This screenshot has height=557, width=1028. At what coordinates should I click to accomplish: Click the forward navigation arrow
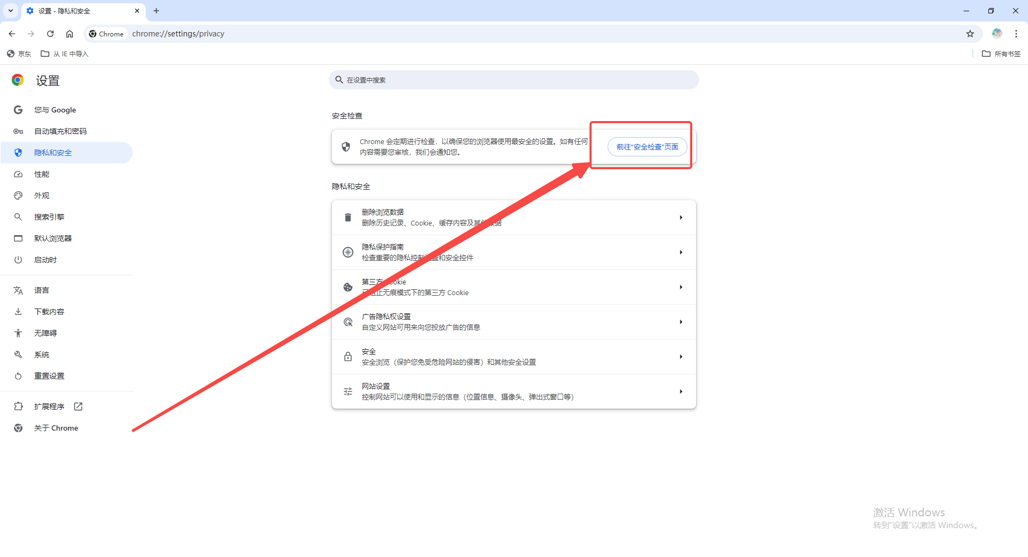click(31, 34)
